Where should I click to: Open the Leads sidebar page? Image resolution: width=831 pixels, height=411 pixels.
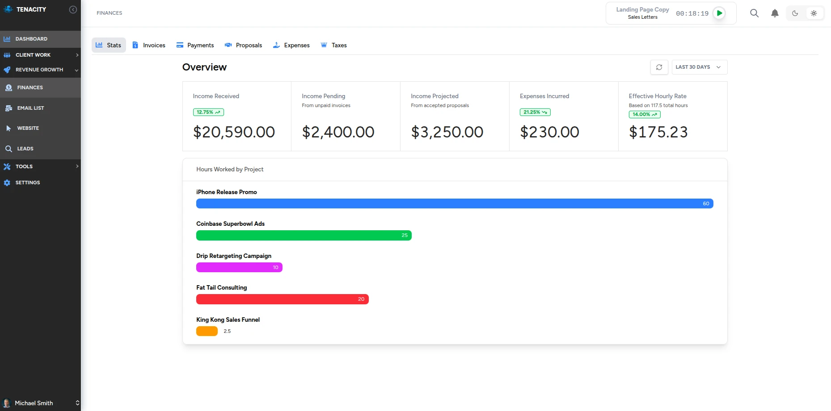(x=25, y=149)
